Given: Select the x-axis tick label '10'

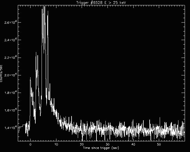Looking at the screenshot, I should [x=56, y=145].
